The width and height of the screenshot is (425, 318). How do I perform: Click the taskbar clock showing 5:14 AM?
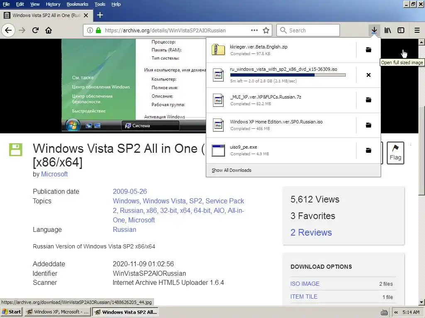click(x=411, y=312)
